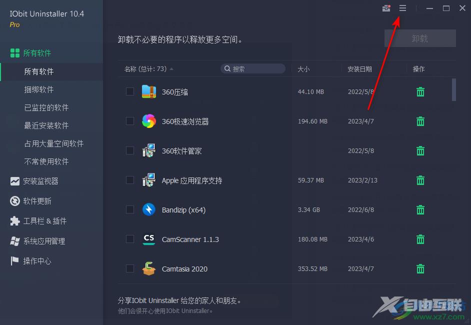
Task: Click the 安装监视器 chart icon
Action: pyautogui.click(x=14, y=181)
